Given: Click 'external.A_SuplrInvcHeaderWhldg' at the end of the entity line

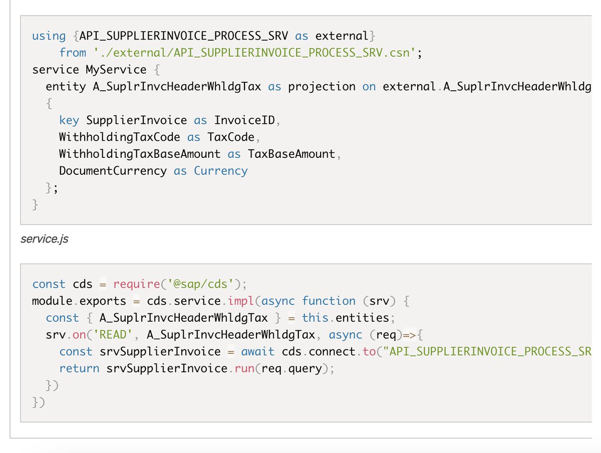Looking at the screenshot, I should click(x=487, y=87).
